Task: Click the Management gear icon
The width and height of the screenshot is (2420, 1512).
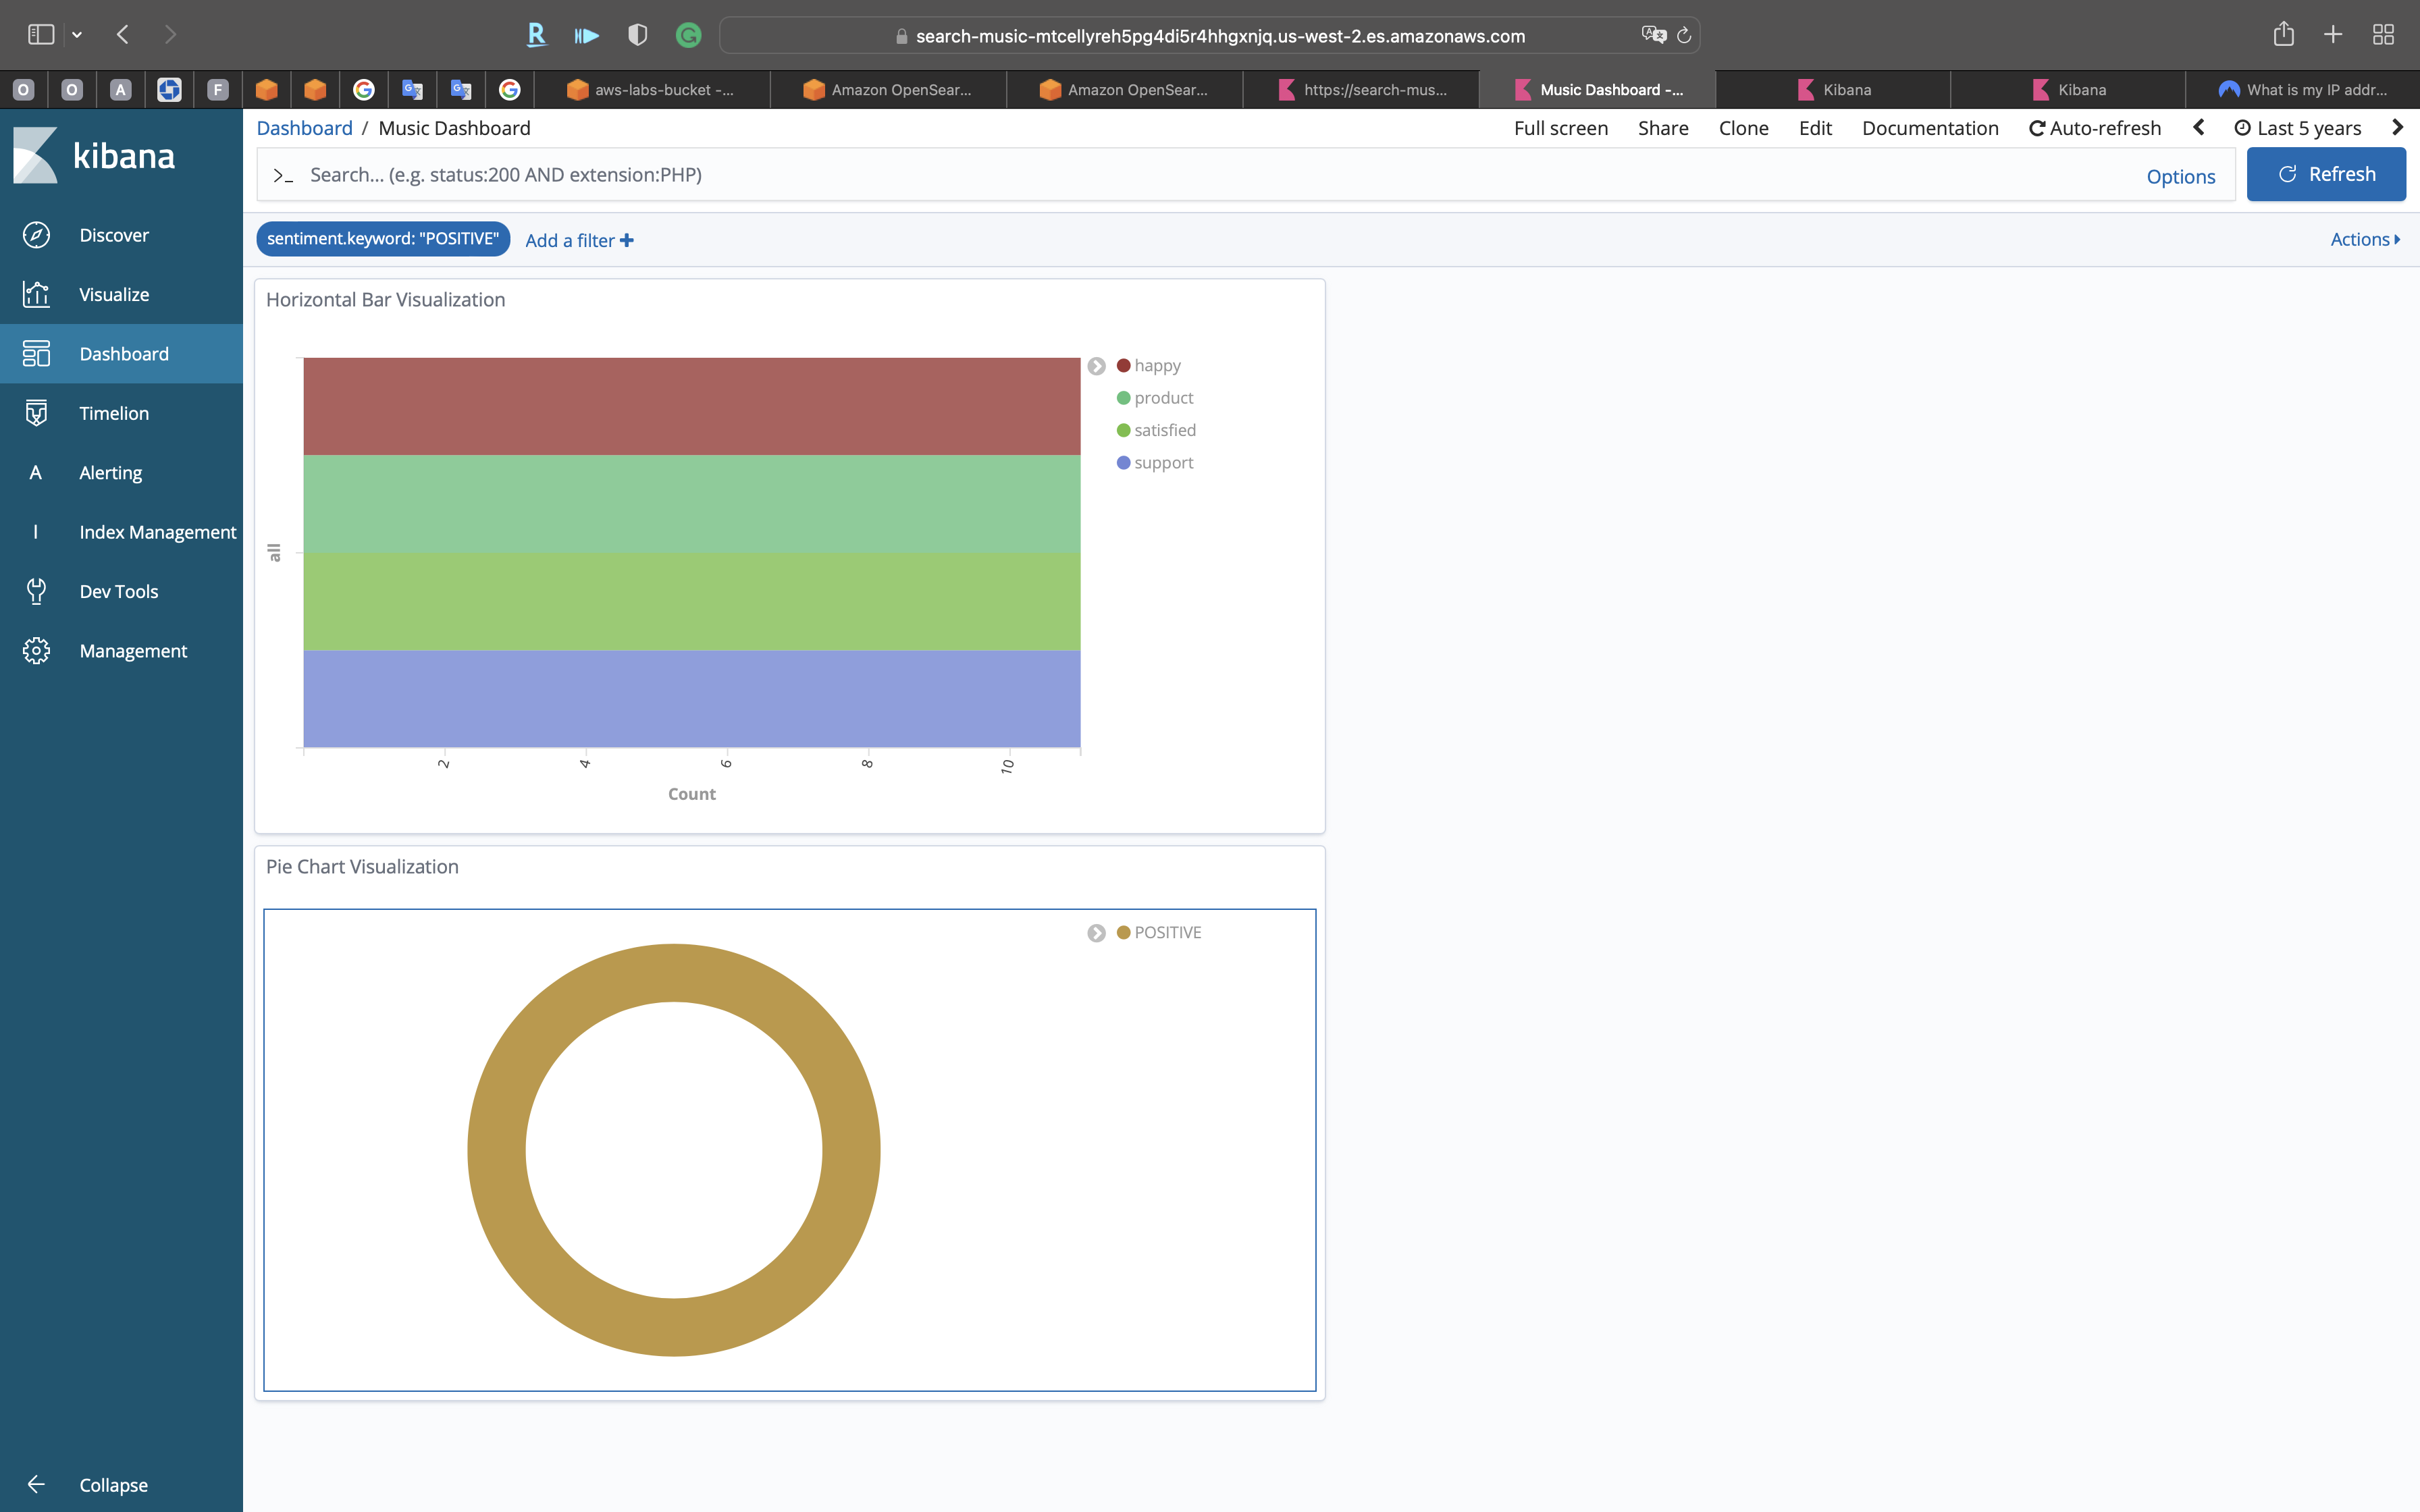Action: point(36,651)
